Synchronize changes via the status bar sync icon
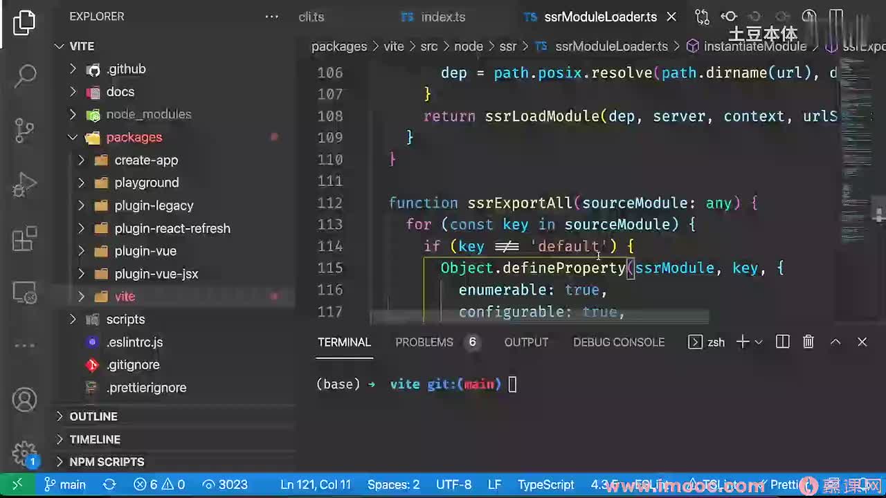The height and width of the screenshot is (498, 886). click(109, 485)
